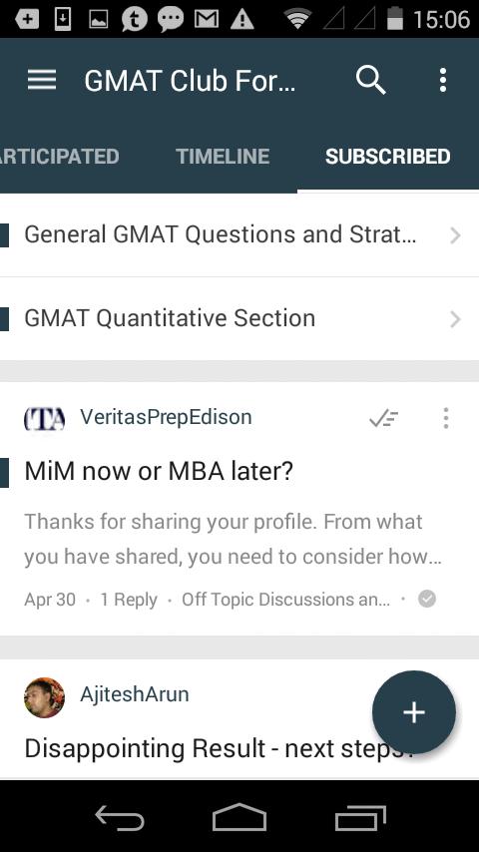Viewport: 479px width, 852px height.
Task: Tap the search magnifier icon
Action: click(371, 81)
